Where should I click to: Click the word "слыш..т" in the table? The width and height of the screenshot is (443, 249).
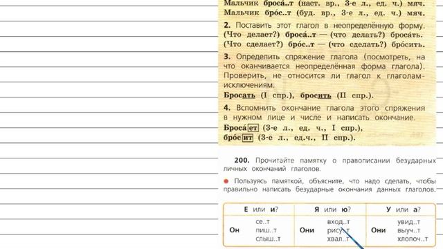[x=268, y=239]
